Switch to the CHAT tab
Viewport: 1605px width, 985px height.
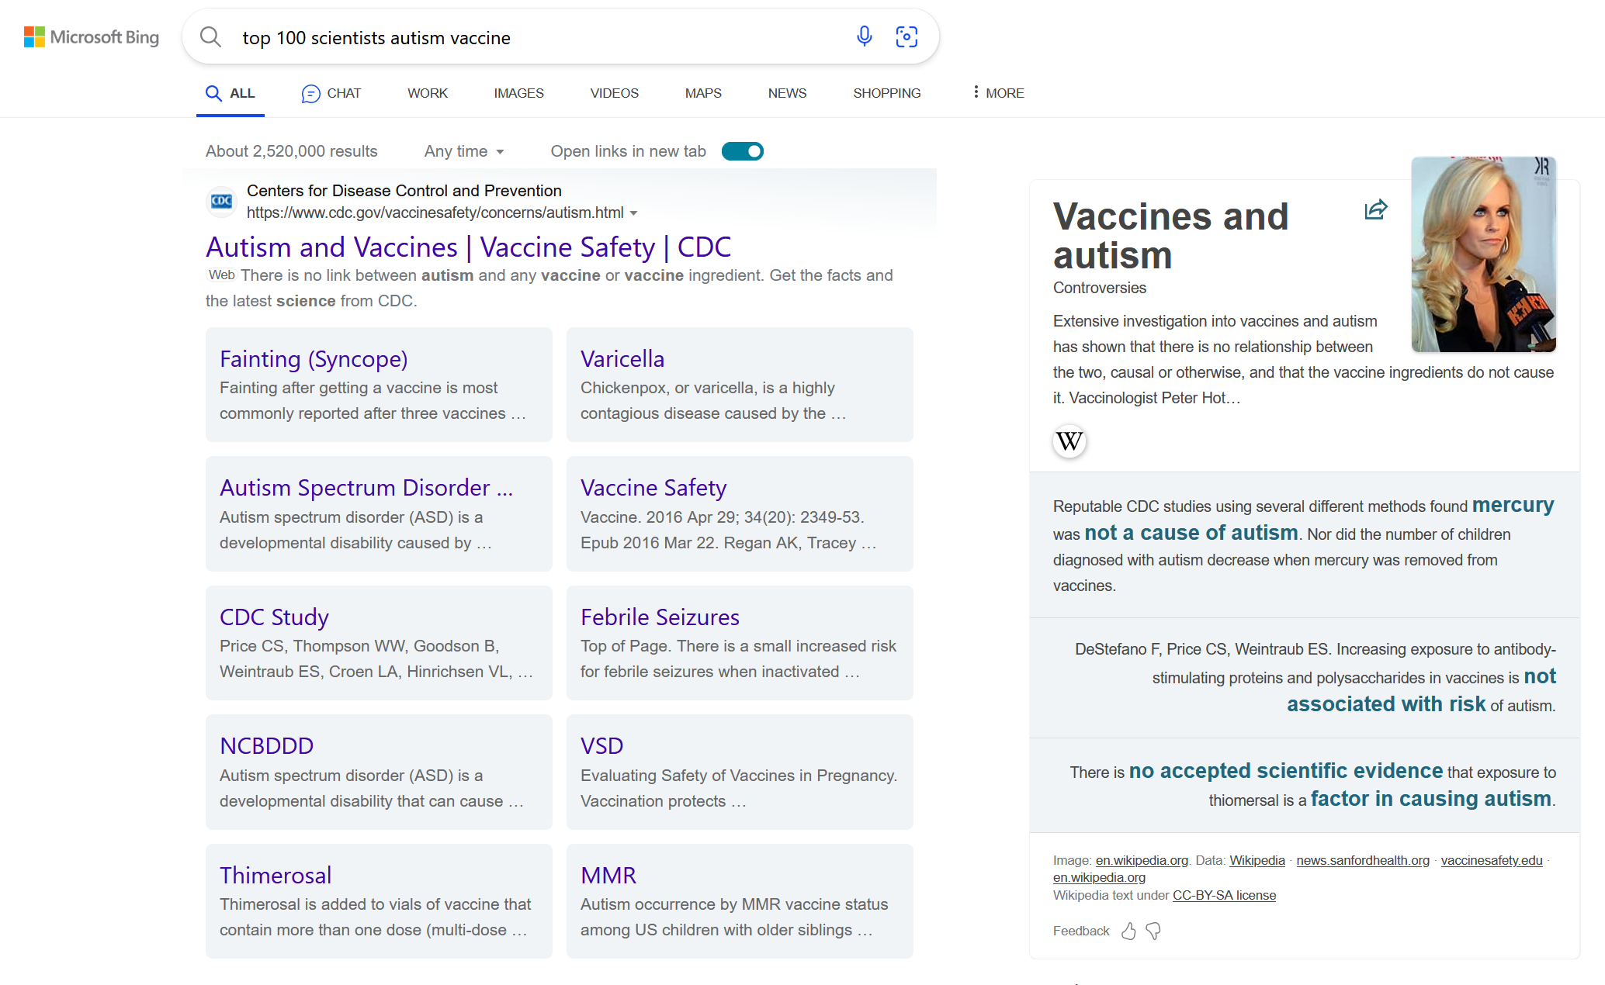[x=331, y=93]
